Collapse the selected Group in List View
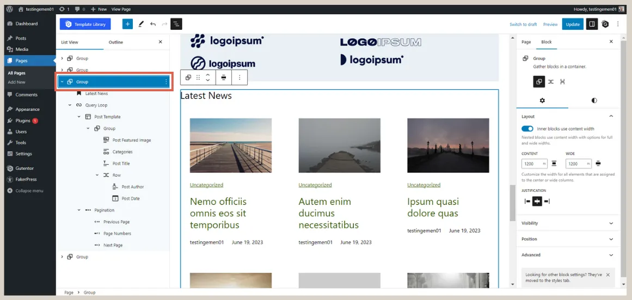The width and height of the screenshot is (632, 300). click(x=62, y=82)
